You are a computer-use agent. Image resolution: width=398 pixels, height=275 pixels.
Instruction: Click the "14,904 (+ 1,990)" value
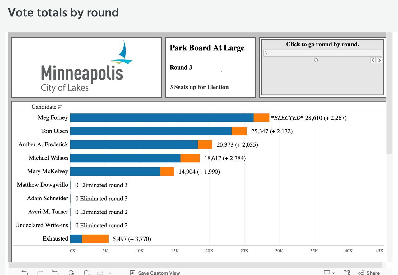199,172
